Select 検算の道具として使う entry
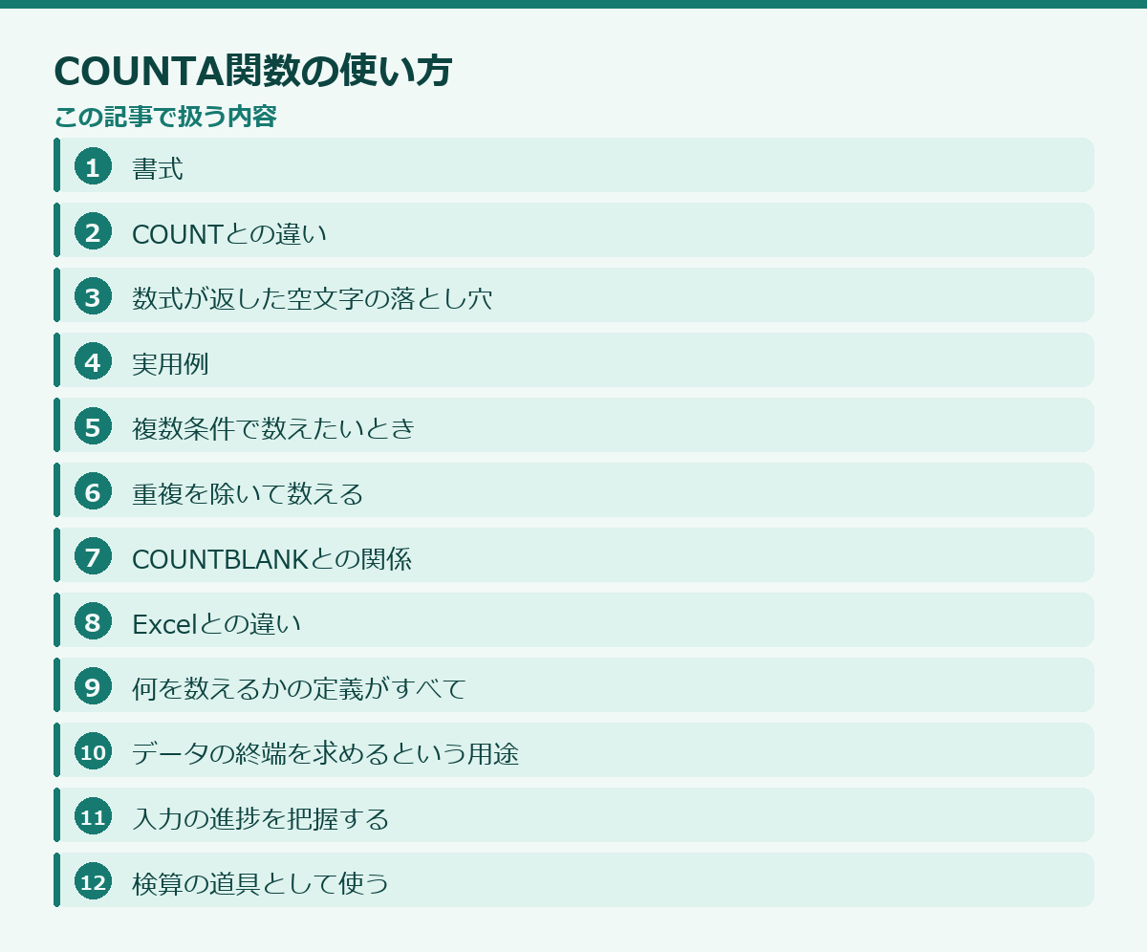The height and width of the screenshot is (952, 1147). tap(573, 880)
